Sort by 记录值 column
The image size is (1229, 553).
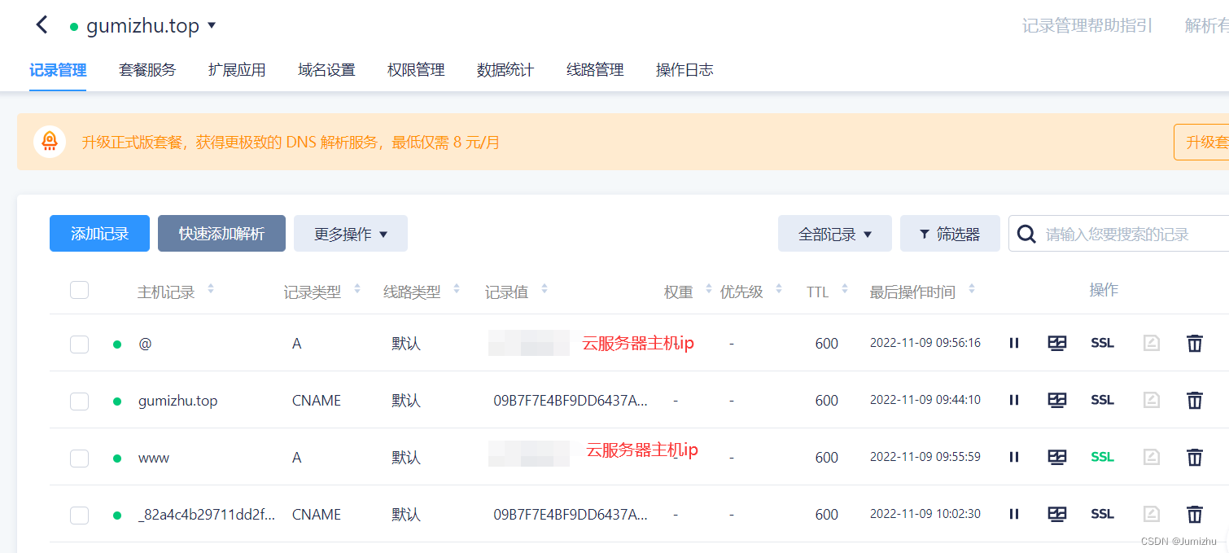point(545,290)
